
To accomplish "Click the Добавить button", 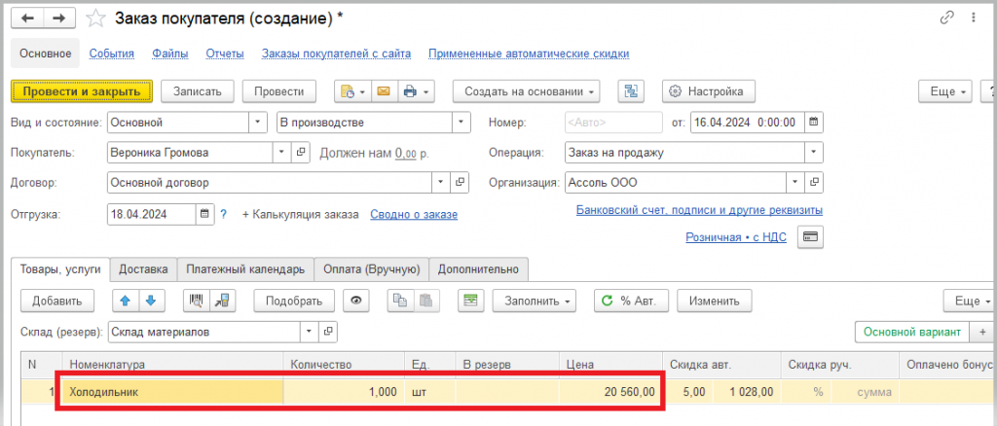I will [x=57, y=301].
